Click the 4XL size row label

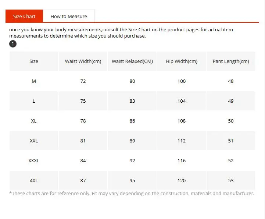click(34, 180)
